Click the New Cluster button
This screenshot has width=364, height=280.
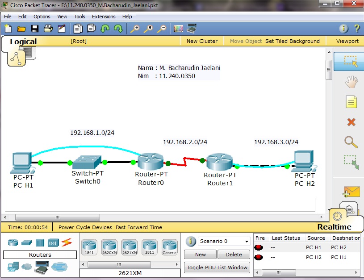202,41
